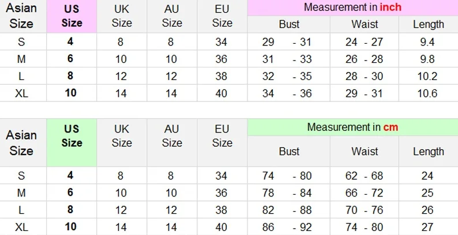Select the 'Measurement in inch' header

(352, 7)
